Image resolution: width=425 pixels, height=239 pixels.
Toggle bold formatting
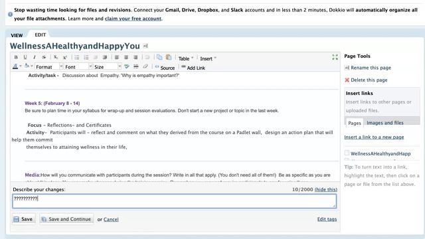[x=16, y=57]
